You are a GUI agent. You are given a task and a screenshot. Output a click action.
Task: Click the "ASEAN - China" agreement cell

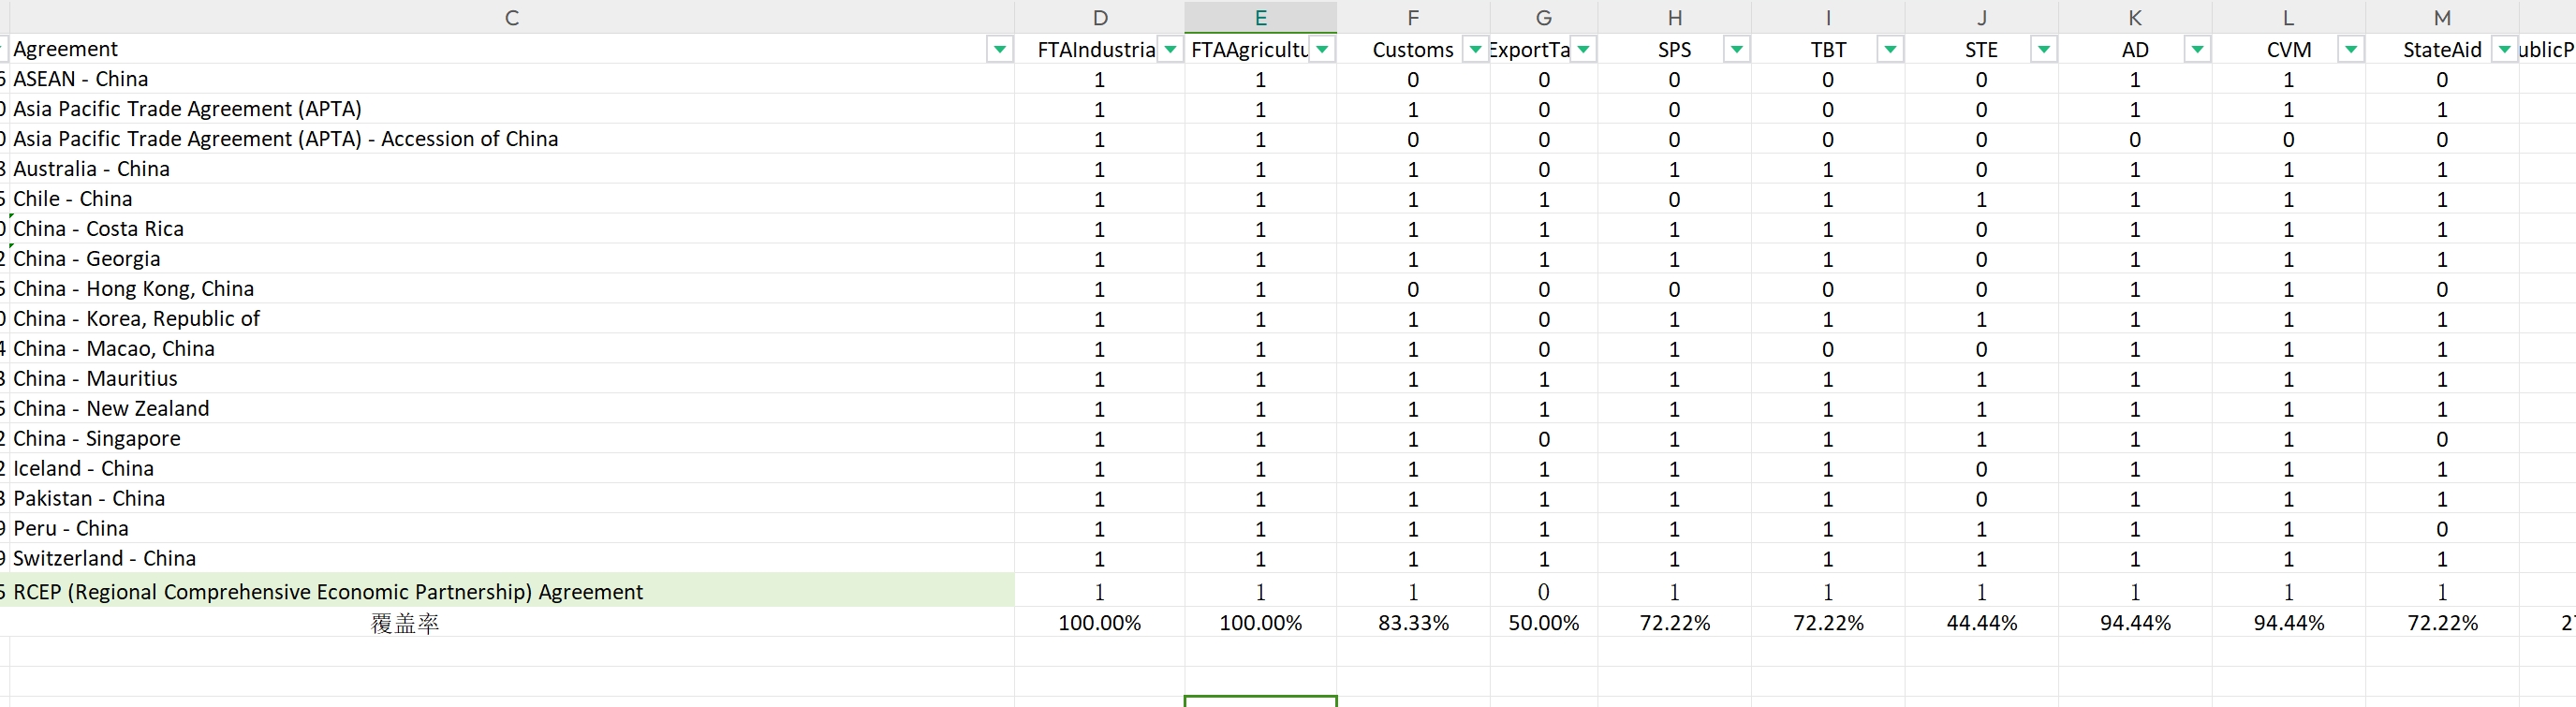tap(511, 79)
